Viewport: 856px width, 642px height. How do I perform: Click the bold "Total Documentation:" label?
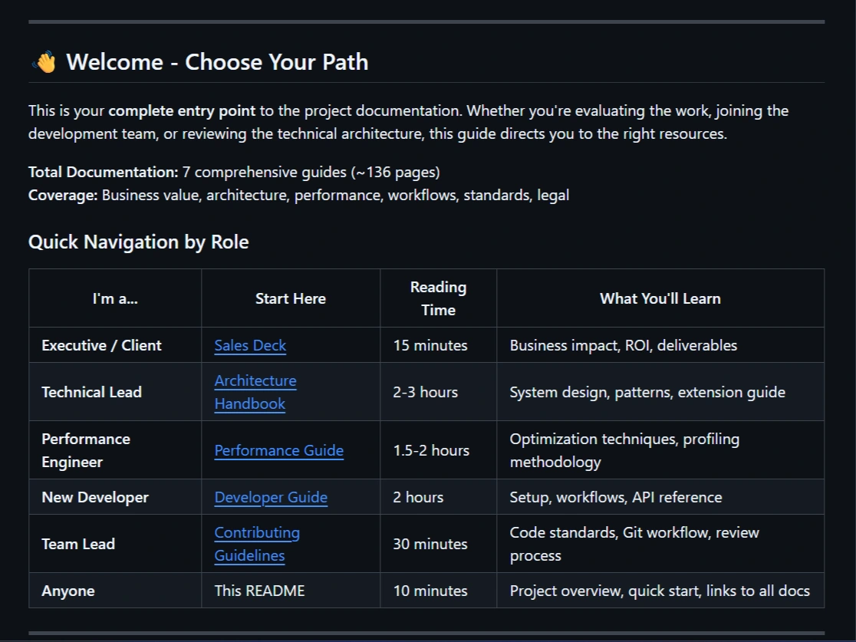tap(103, 172)
